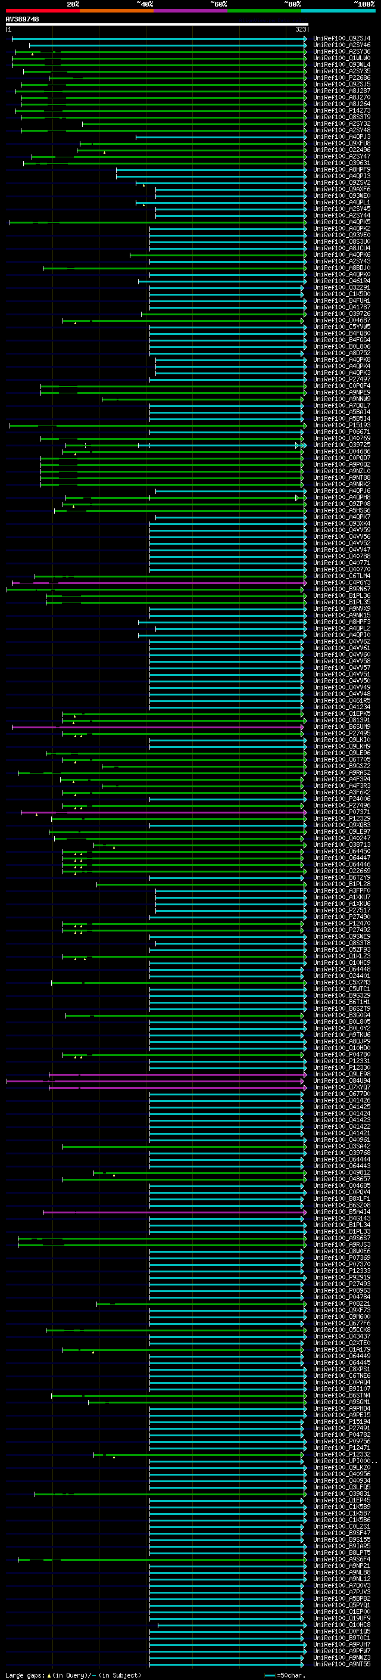Open UniRef100_A8JCU4 entry
381x1680 pixels.
pyautogui.click(x=341, y=249)
